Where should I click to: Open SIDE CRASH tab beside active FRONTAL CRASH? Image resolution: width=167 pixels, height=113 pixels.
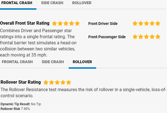52,3
